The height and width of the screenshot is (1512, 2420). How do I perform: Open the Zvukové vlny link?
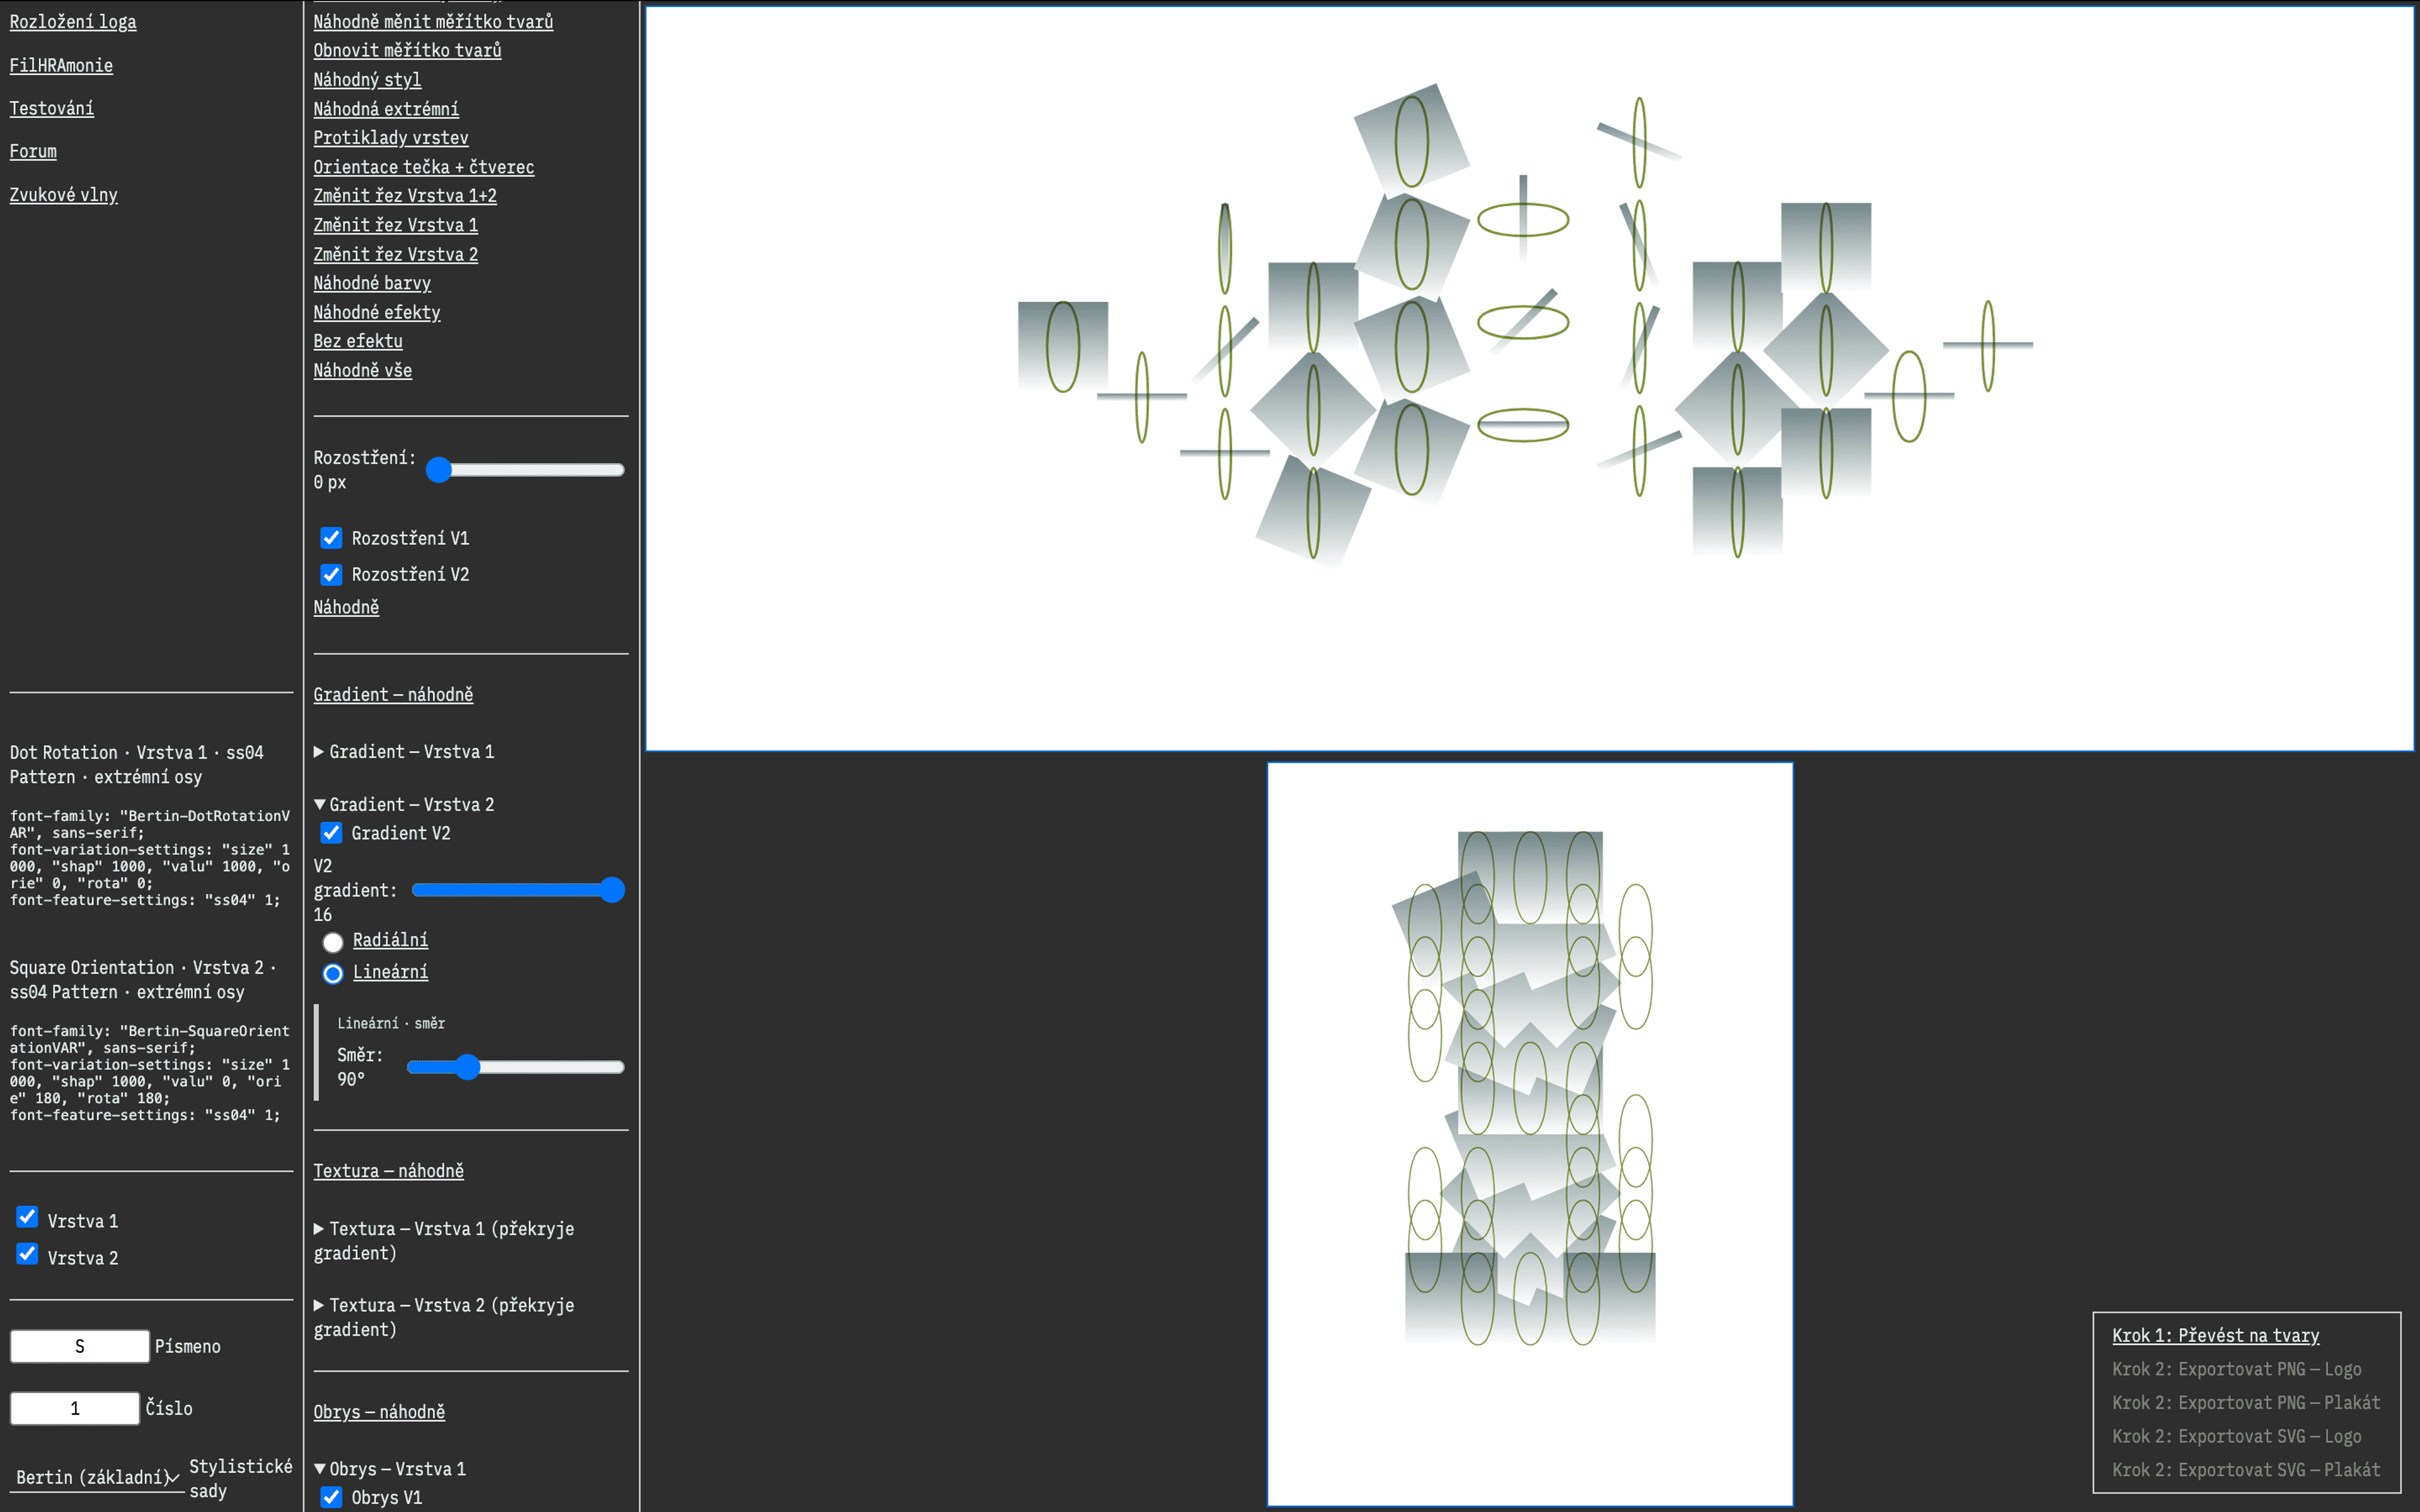point(64,195)
